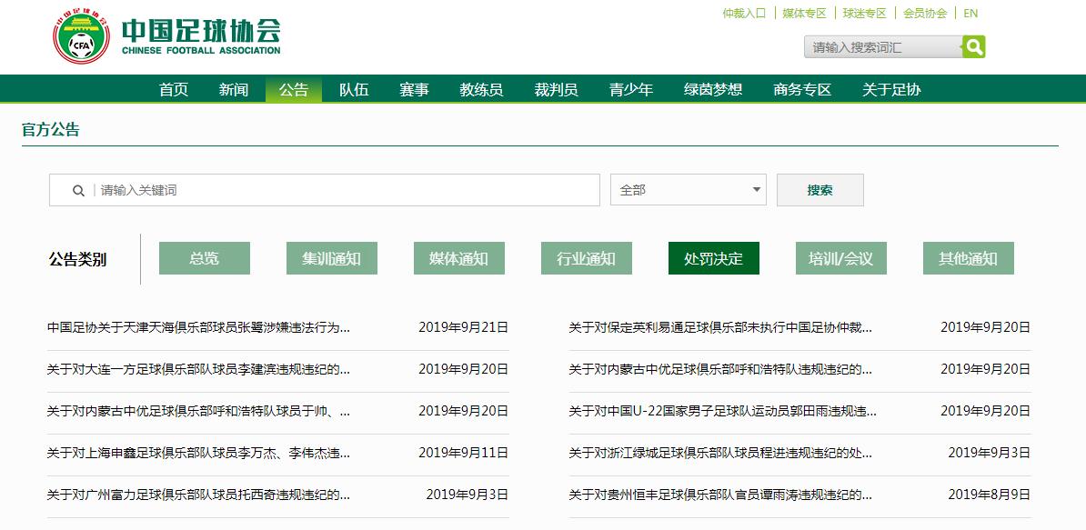This screenshot has height=530, width=1086.
Task: Click the 仲裁入口 top link
Action: coord(744,14)
